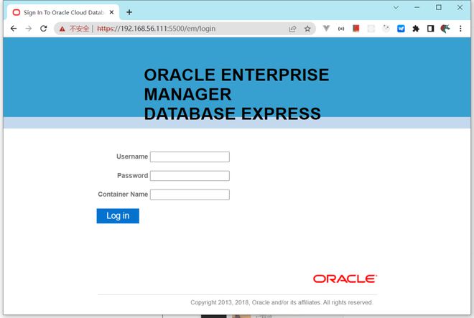This screenshot has height=318, width=474.
Task: Click the Copyright 2013, 2018 Oracle text
Action: [282, 302]
